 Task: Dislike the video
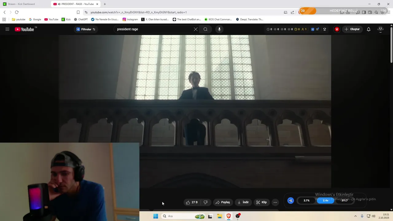(x=206, y=202)
